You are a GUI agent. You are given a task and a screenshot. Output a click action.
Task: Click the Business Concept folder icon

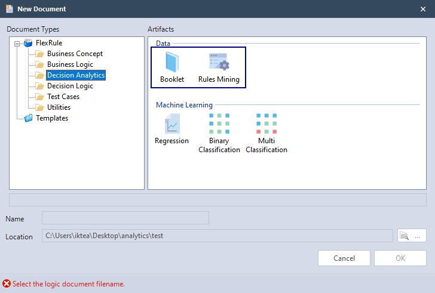[x=39, y=54]
